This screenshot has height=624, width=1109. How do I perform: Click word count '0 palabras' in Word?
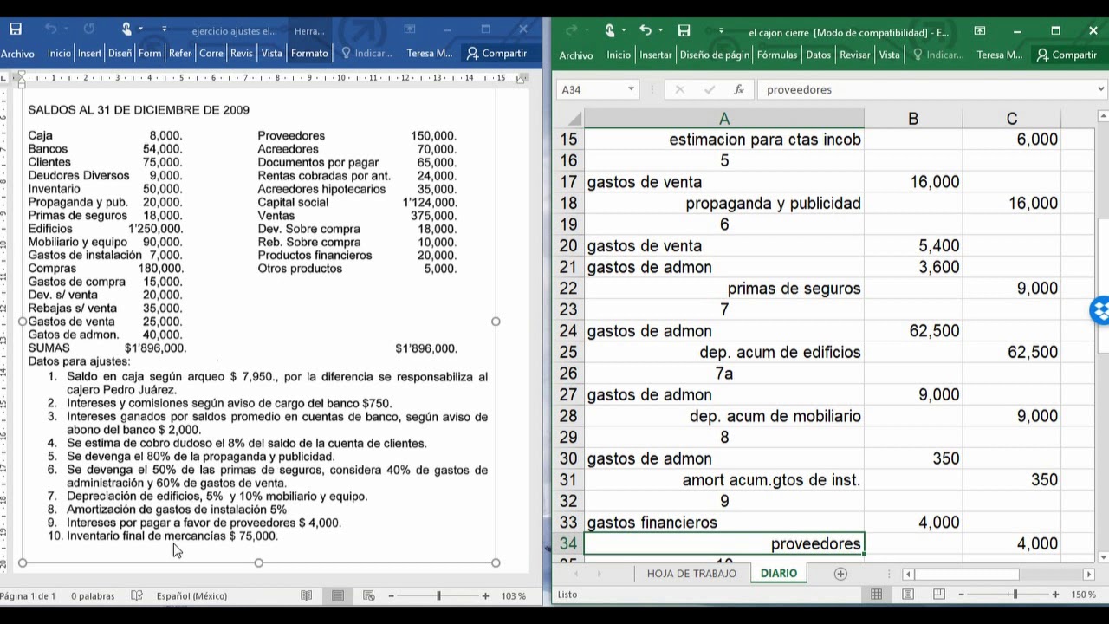[x=93, y=595]
